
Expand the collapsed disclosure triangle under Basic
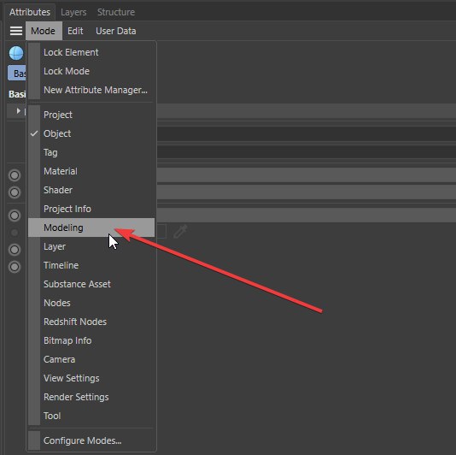pyautogui.click(x=18, y=111)
